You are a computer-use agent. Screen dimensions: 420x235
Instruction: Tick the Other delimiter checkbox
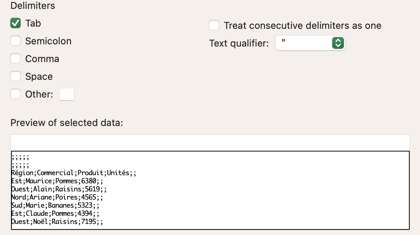tap(16, 94)
